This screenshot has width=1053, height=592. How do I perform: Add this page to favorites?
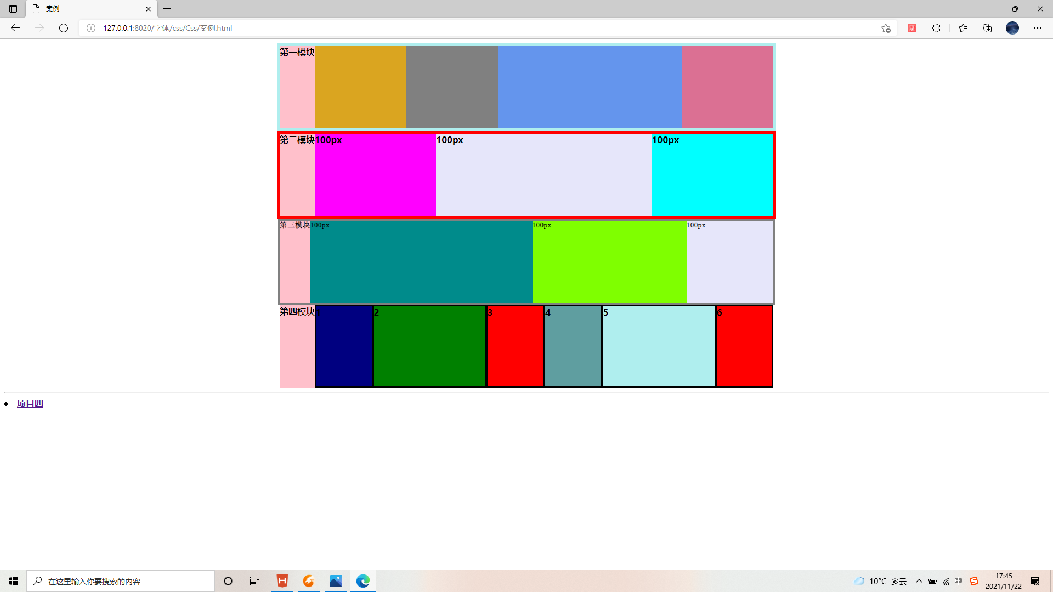coord(885,28)
